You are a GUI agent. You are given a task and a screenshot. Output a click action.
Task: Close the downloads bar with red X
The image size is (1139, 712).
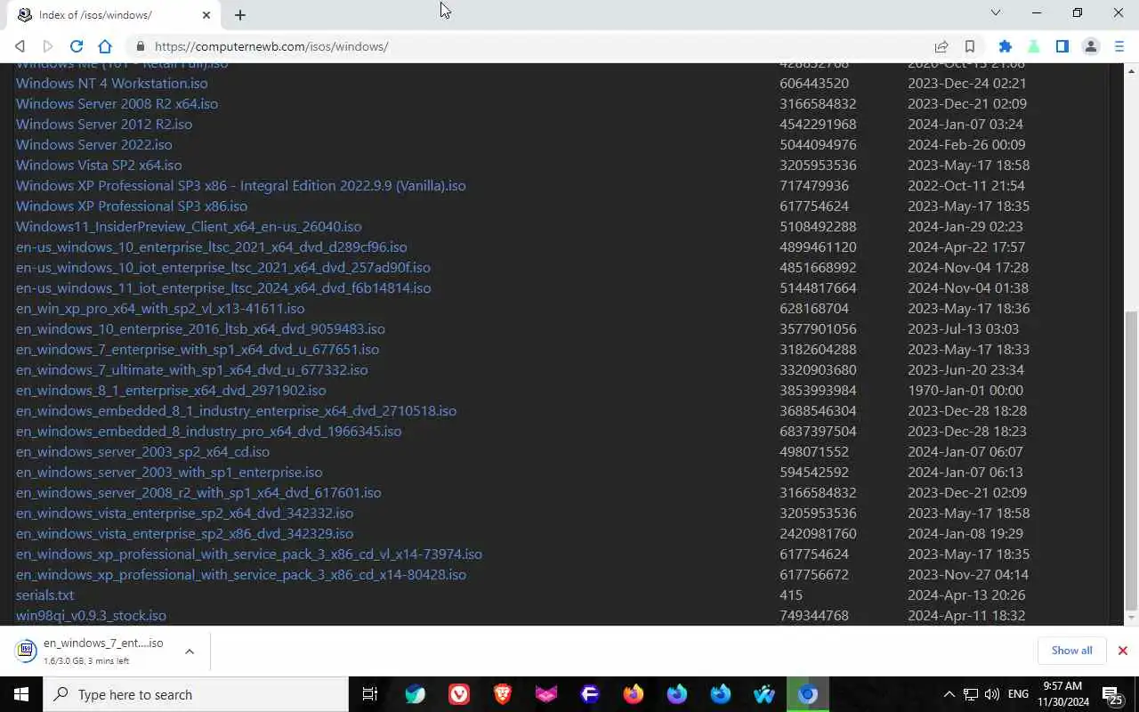[x=1122, y=651]
